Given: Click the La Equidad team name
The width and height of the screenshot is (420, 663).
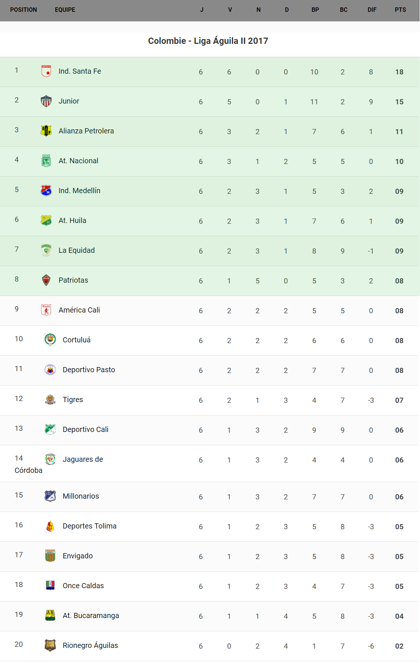Looking at the screenshot, I should [77, 250].
